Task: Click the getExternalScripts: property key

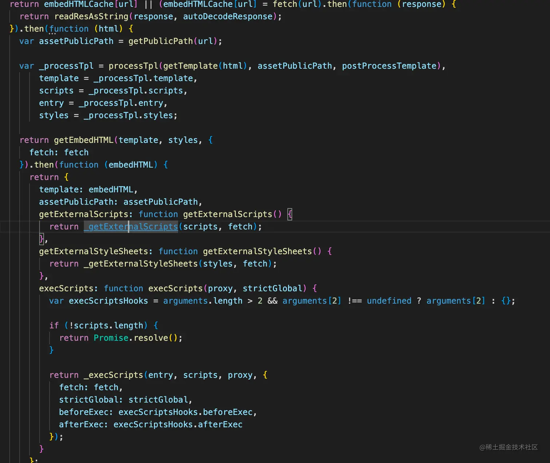Action: pos(86,214)
